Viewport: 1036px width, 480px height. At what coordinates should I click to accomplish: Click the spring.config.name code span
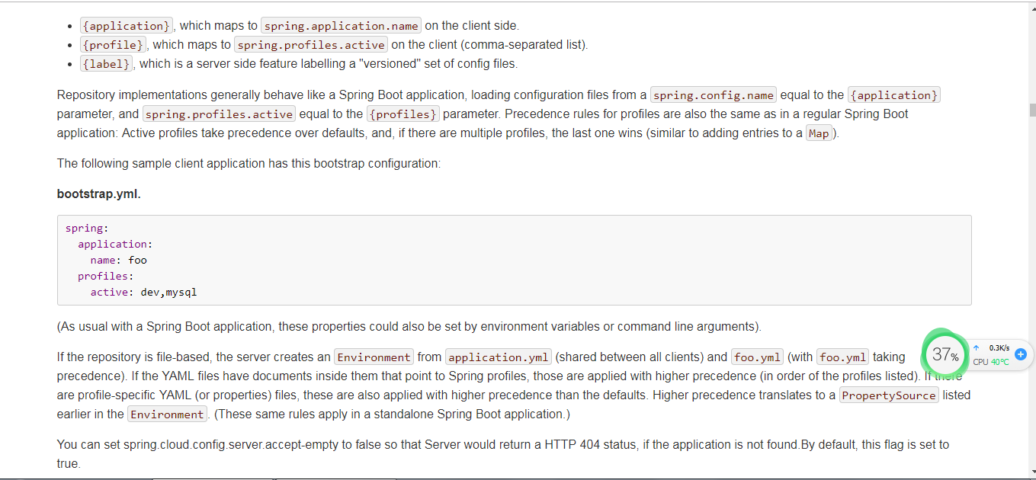[713, 94]
